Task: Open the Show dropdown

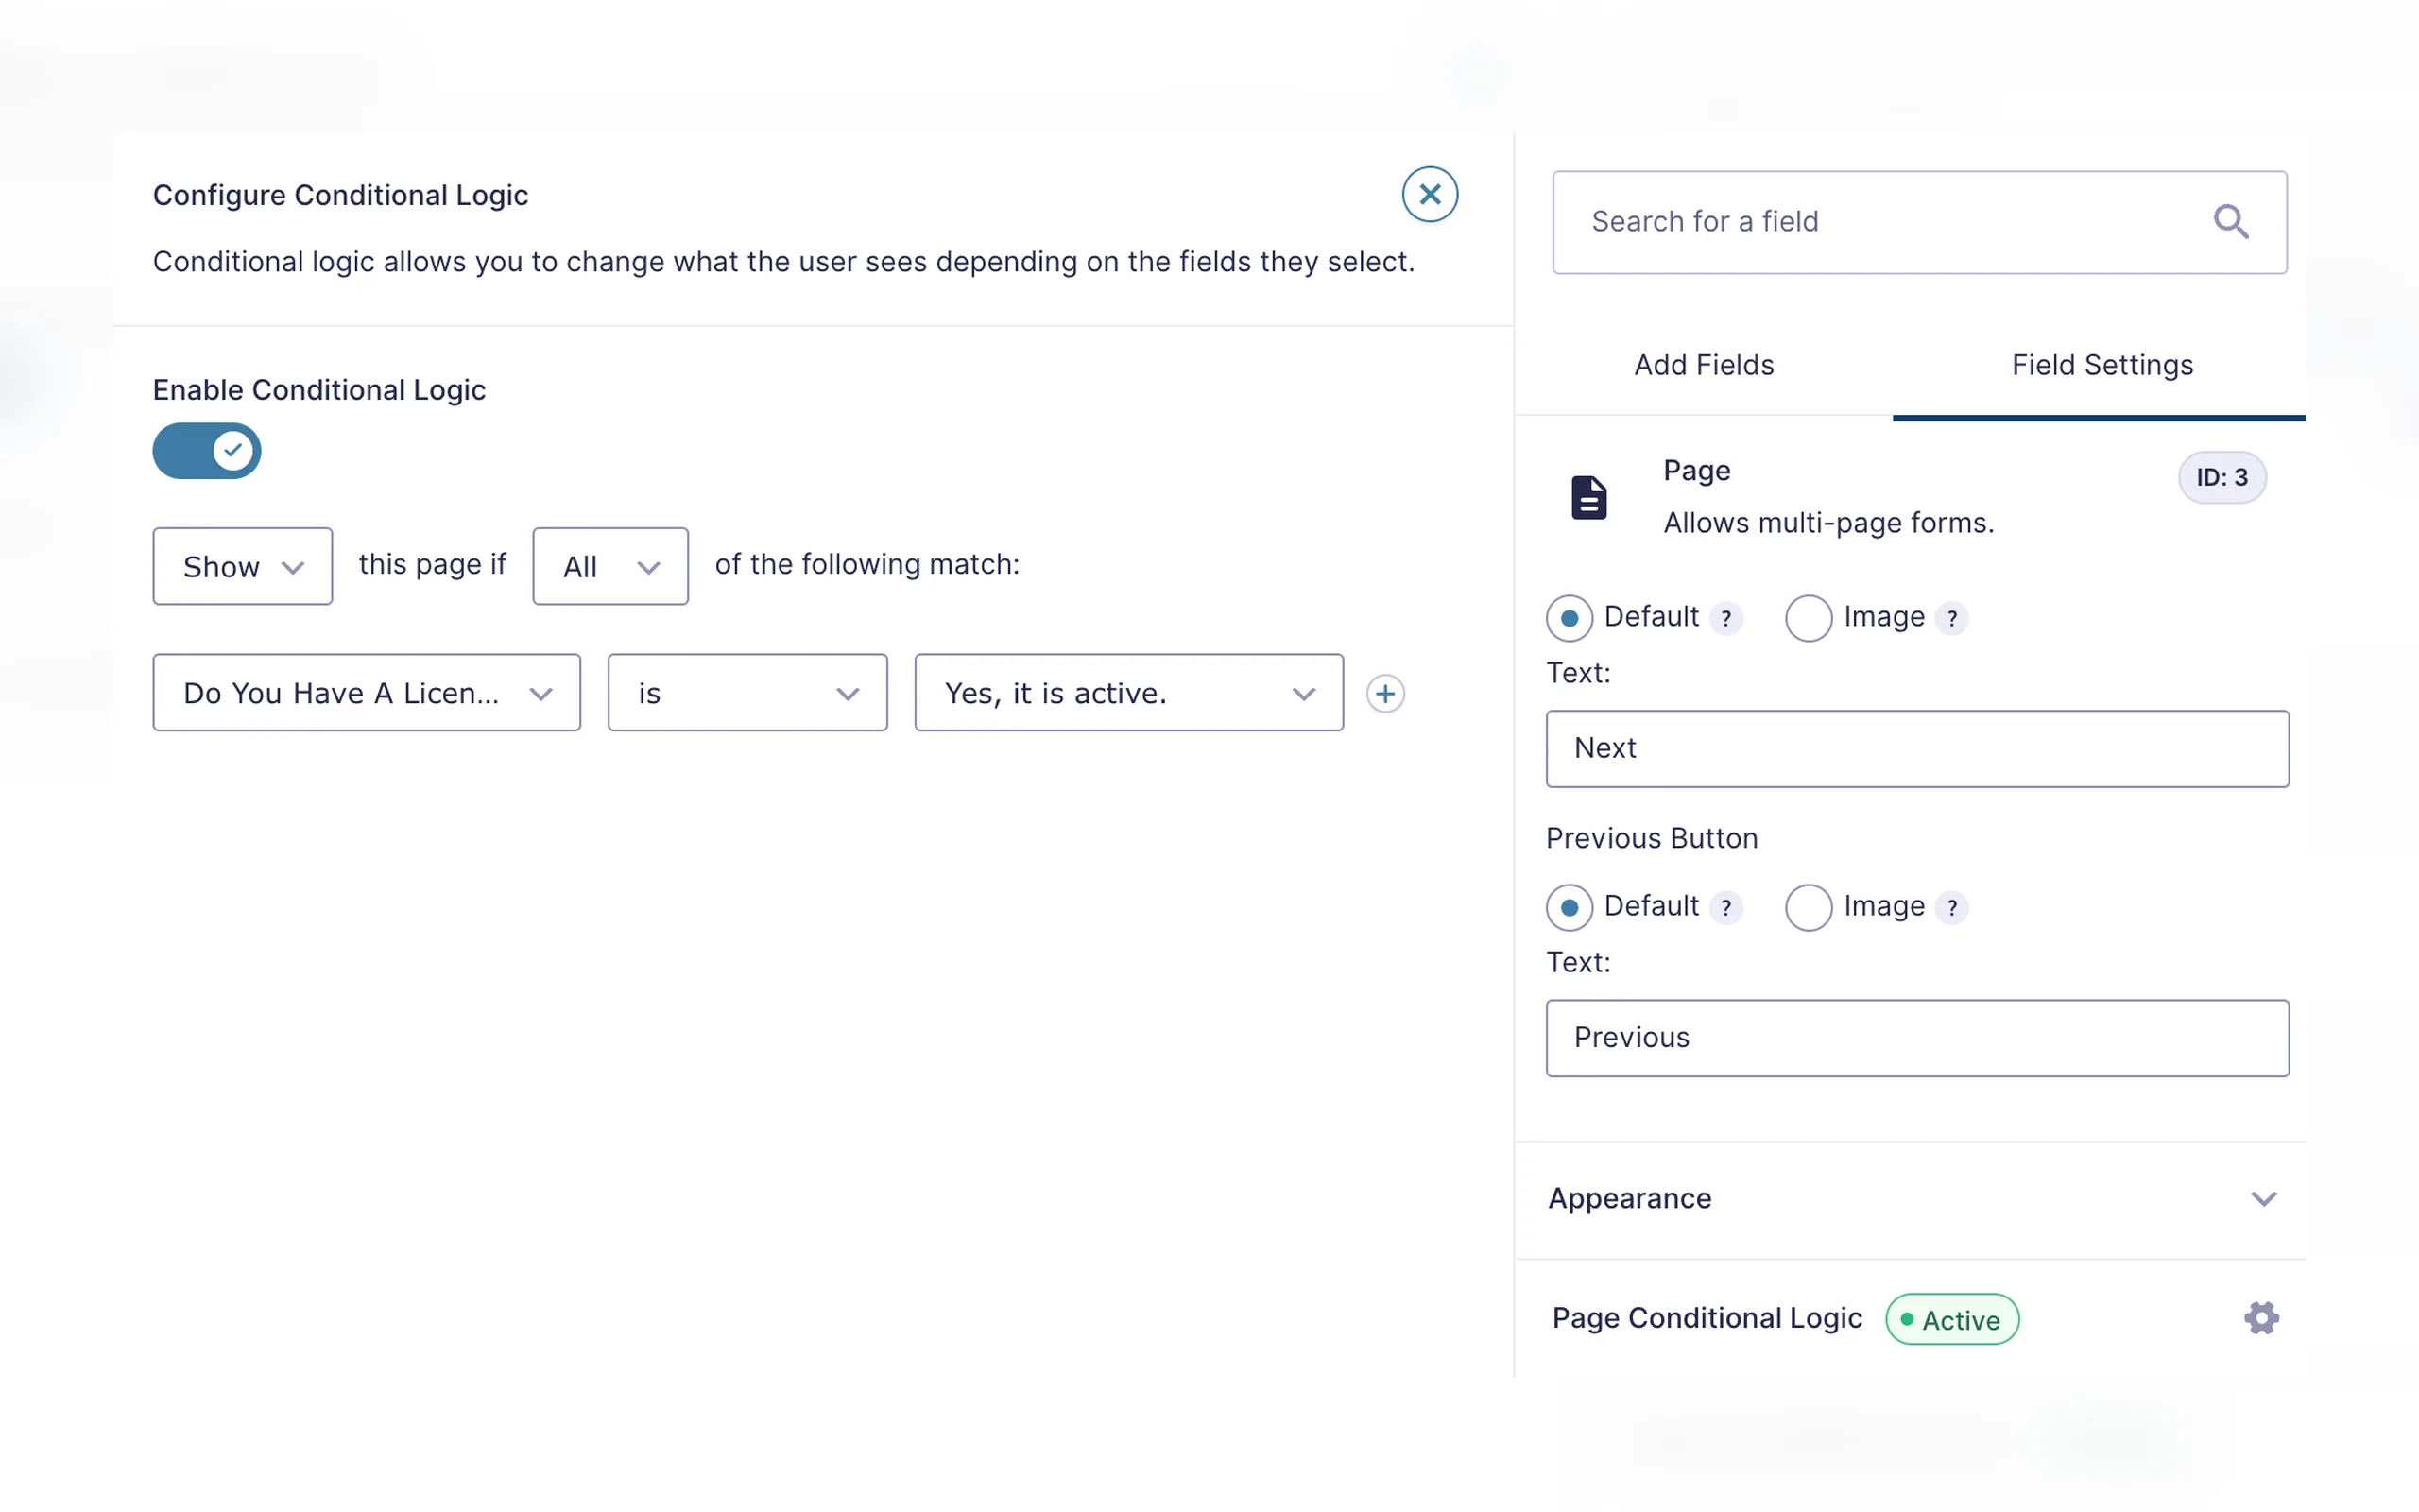Action: click(243, 566)
